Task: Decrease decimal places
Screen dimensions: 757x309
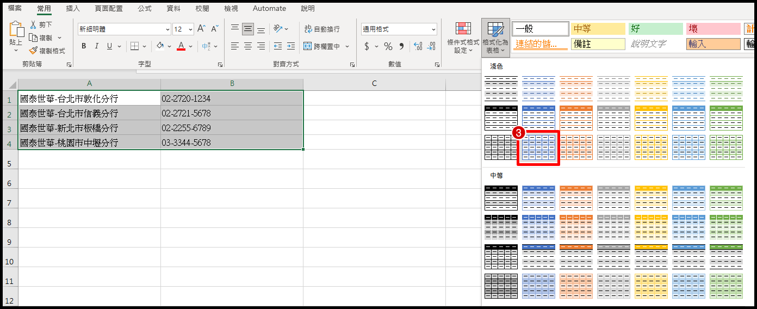Action: [430, 46]
